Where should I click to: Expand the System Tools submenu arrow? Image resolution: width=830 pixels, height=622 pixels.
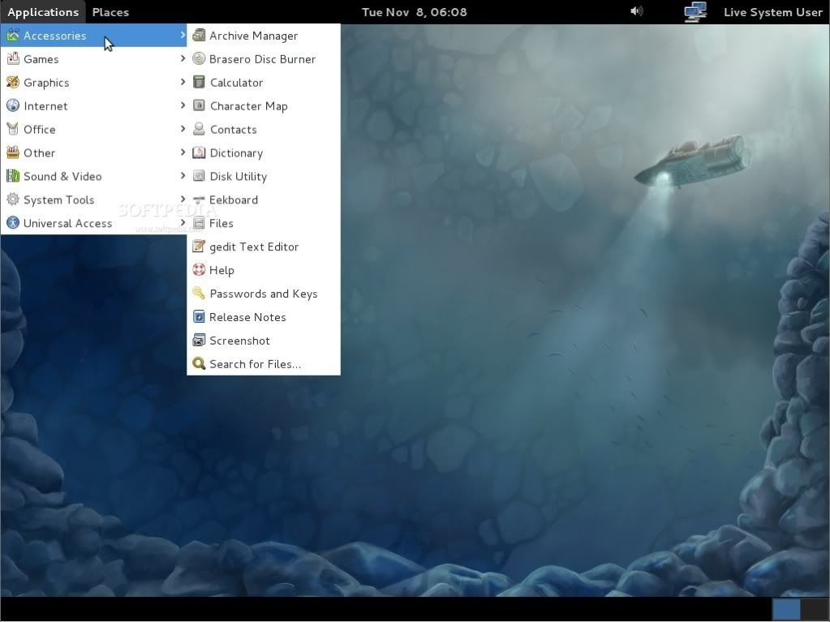[x=183, y=199]
